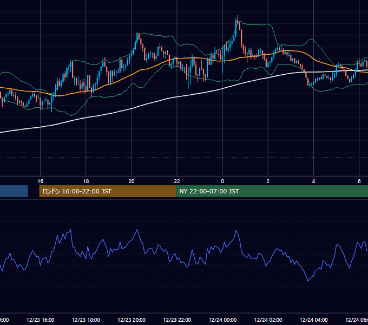Click the 12/24 02:00 time label
Screen dimensions: 368x325
pos(268,320)
